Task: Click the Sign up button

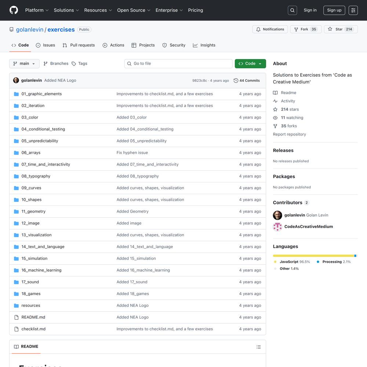Action: [334, 10]
